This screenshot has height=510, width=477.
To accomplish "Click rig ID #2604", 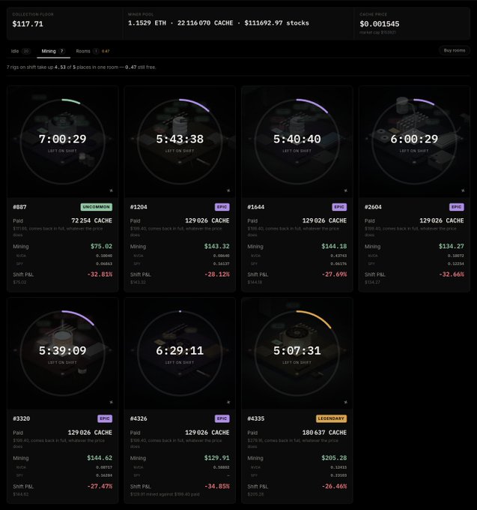I will click(x=373, y=207).
